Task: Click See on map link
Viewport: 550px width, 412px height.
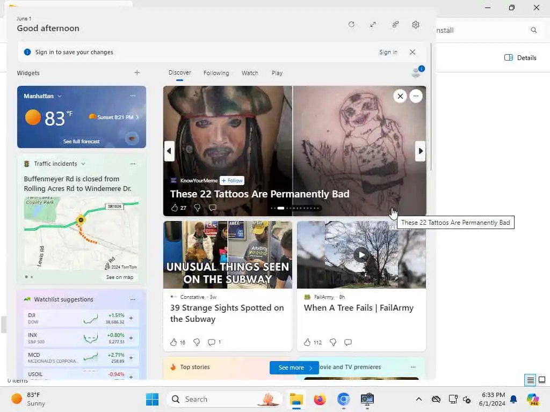Action: pyautogui.click(x=120, y=277)
